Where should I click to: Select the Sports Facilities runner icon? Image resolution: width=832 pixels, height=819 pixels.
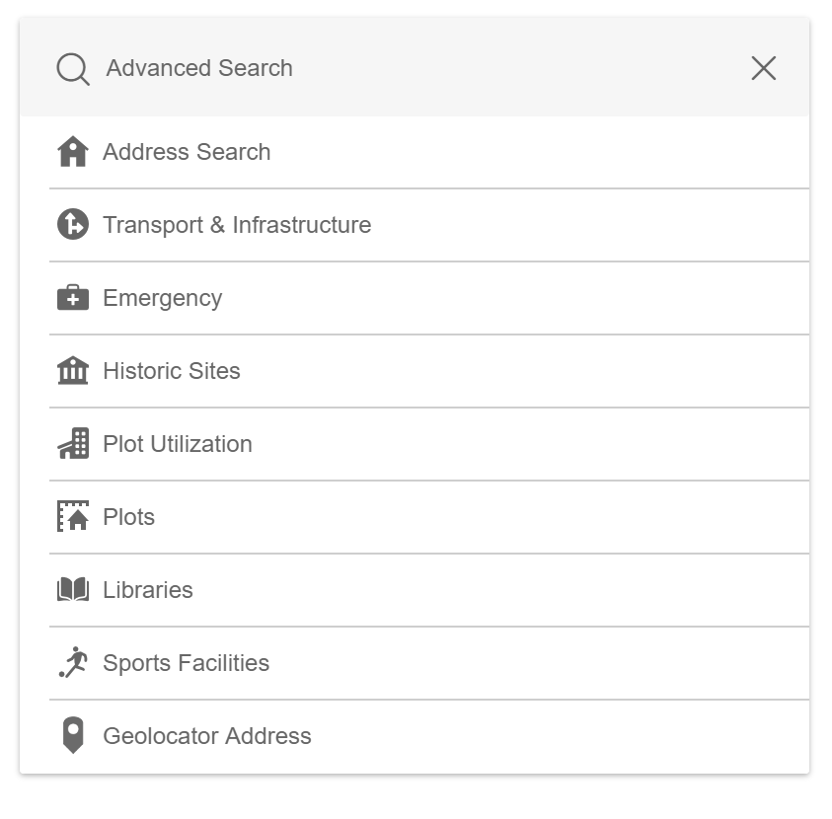(73, 663)
